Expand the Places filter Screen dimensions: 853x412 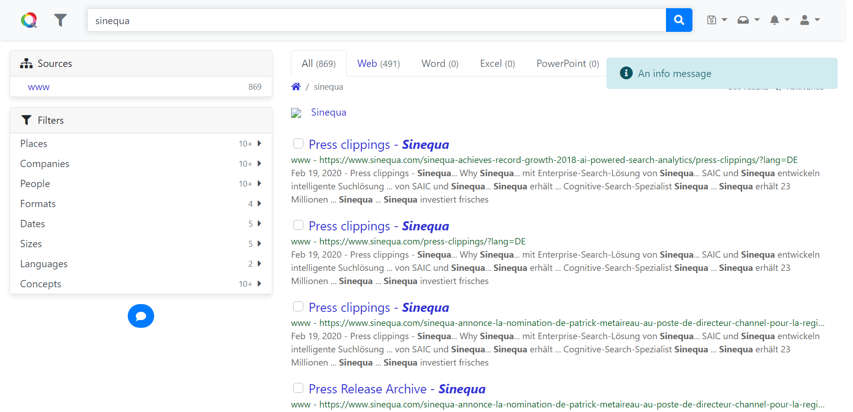pos(141,143)
